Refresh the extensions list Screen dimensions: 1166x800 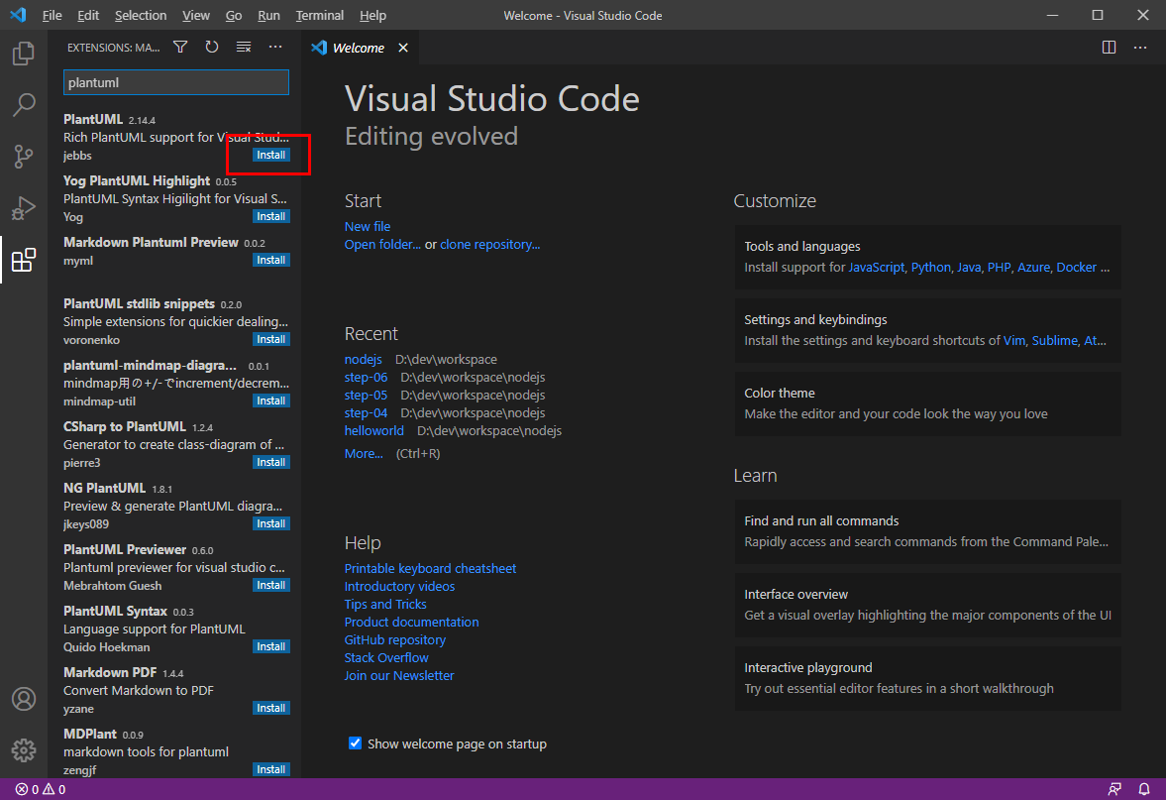(214, 46)
